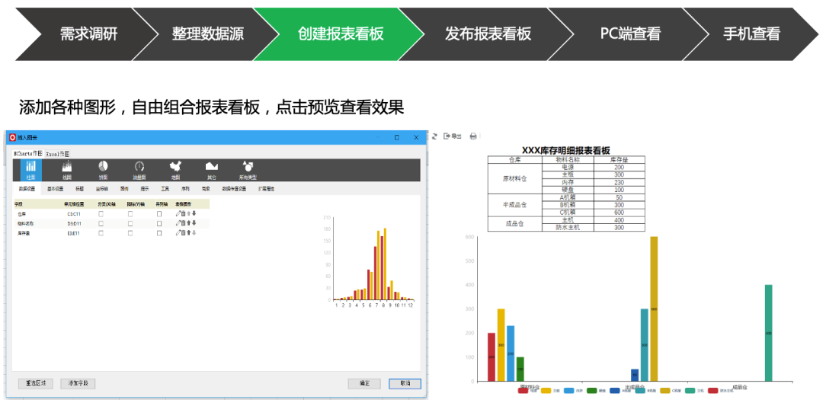Open the 基本设置 settings tab

click(55, 188)
